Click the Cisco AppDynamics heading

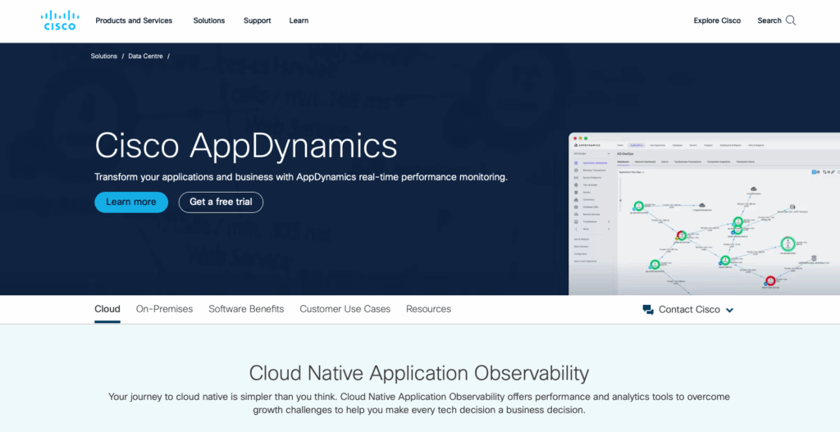pos(246,146)
